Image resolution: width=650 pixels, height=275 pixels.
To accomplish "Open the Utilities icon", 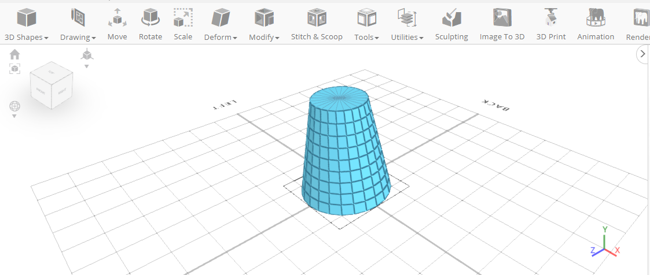I will (x=407, y=24).
